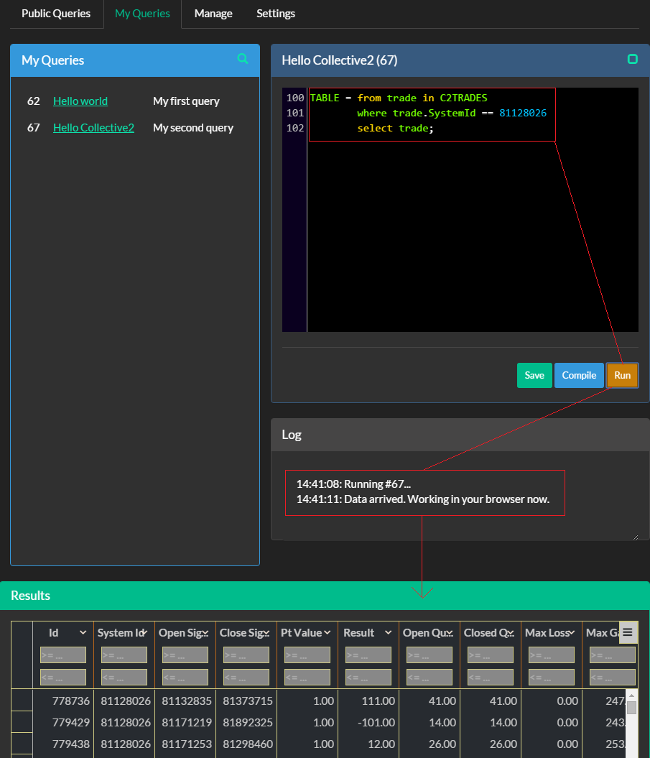Click the green Save button

tap(534, 375)
